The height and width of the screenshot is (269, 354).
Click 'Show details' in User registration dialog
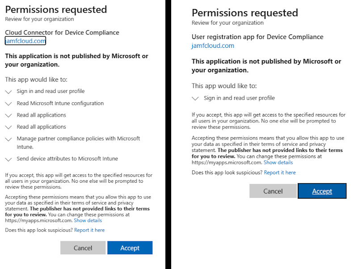[278, 163]
